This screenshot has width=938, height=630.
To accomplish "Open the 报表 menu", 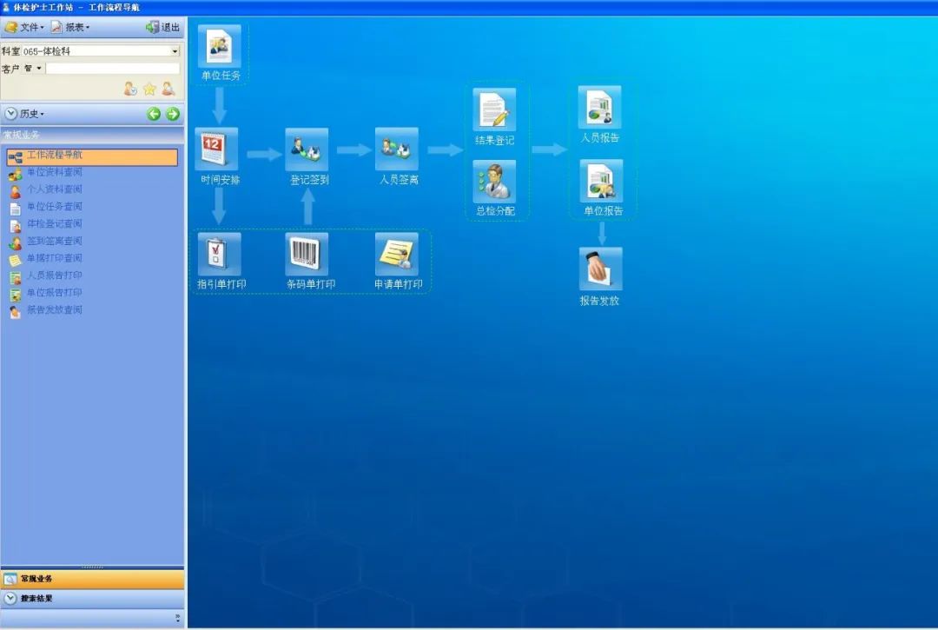I will coord(70,28).
